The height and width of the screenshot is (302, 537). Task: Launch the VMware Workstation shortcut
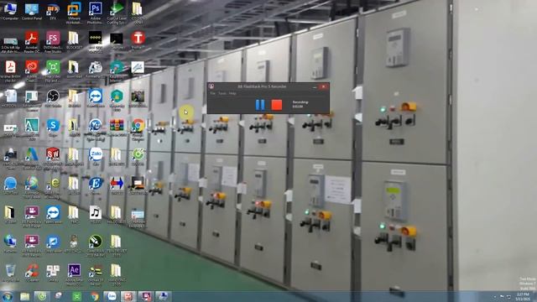point(74,13)
